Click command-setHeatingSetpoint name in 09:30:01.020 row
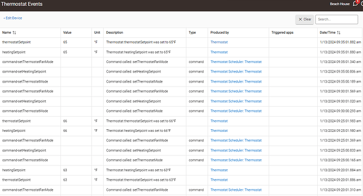 (x=24, y=101)
